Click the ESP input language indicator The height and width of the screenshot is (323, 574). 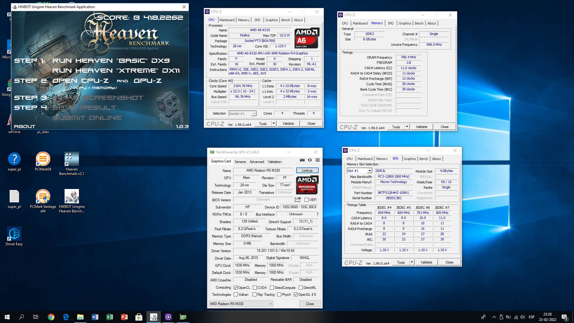(x=532, y=317)
